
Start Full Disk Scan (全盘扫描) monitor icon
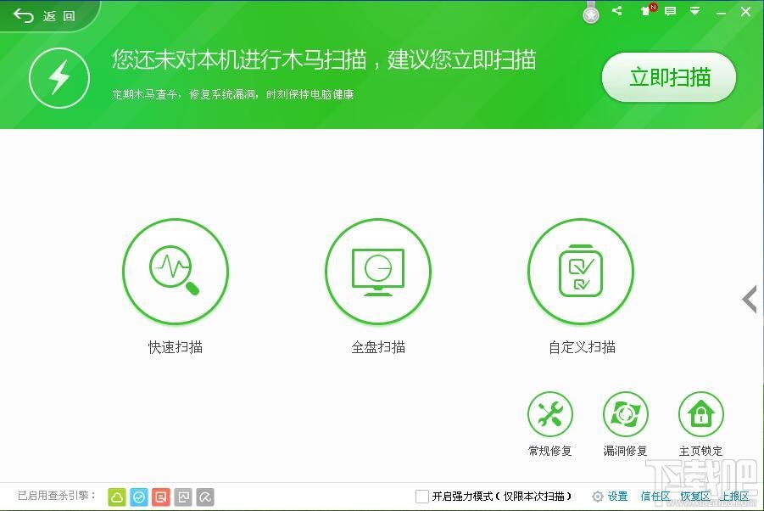(x=378, y=270)
